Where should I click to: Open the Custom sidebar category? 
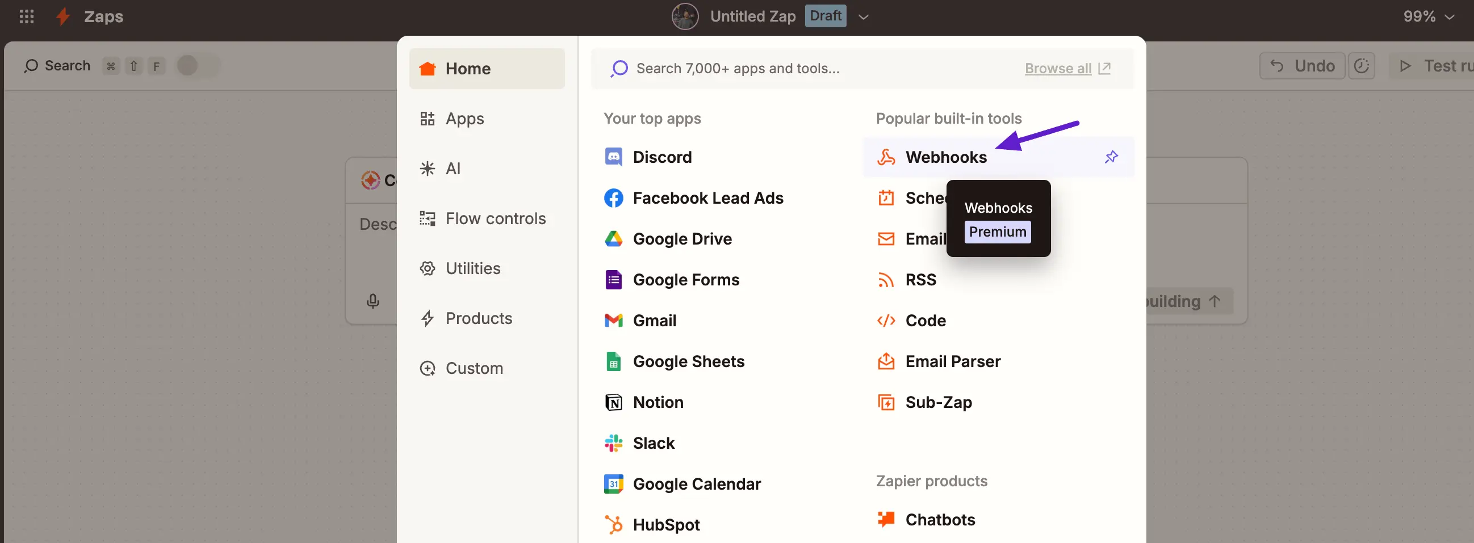(x=487, y=368)
